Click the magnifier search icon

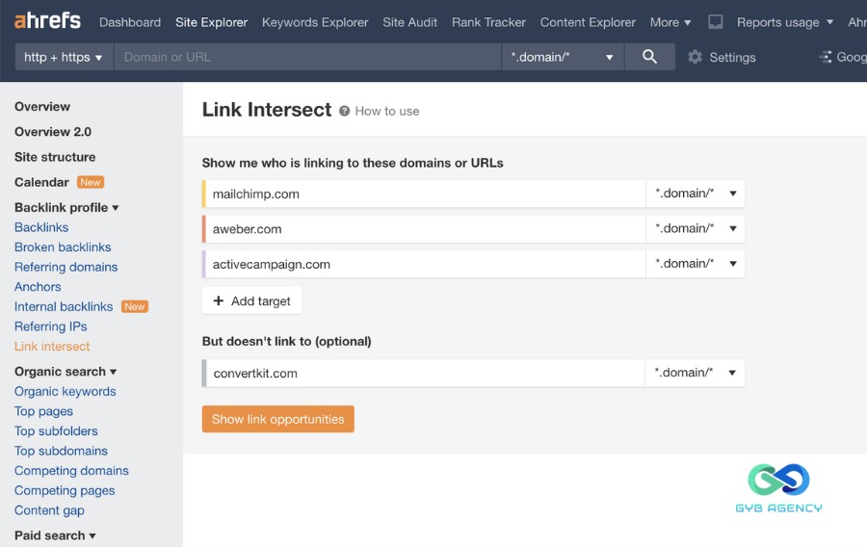pyautogui.click(x=649, y=57)
